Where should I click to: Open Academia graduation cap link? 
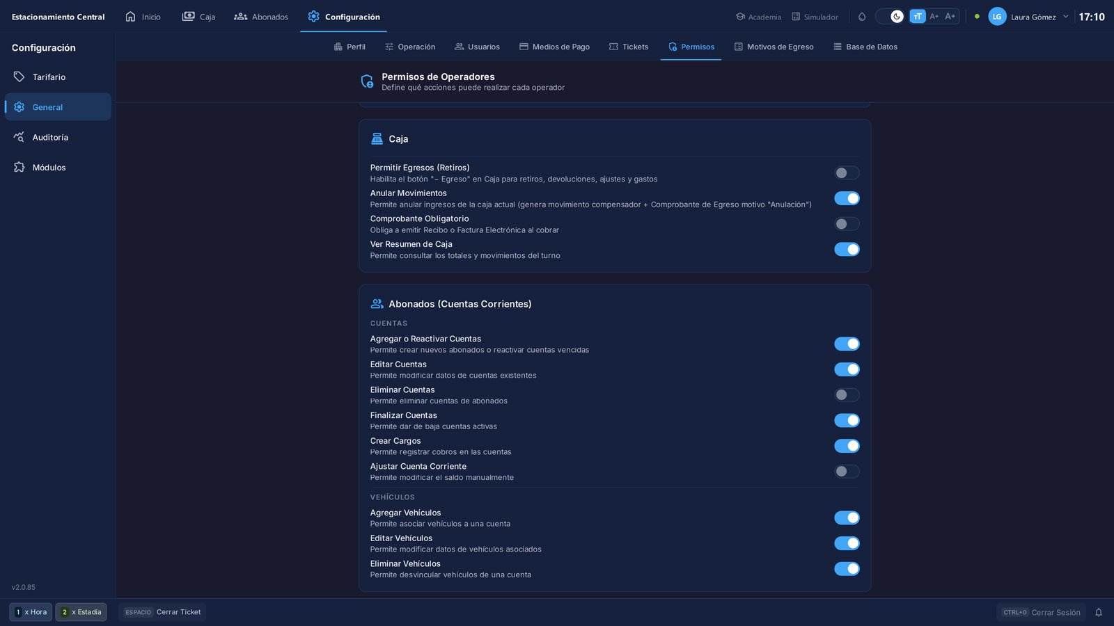[758, 17]
